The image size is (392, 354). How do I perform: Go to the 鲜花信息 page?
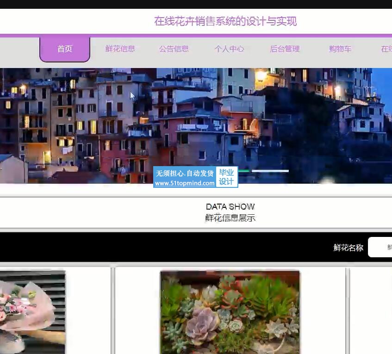tap(120, 49)
